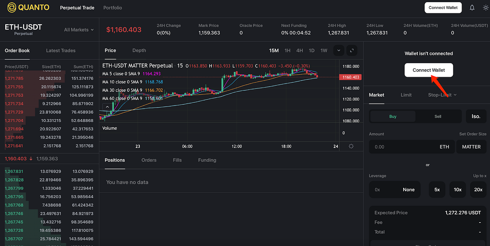Open the Fills tab
This screenshot has height=246, width=490.
pos(177,160)
